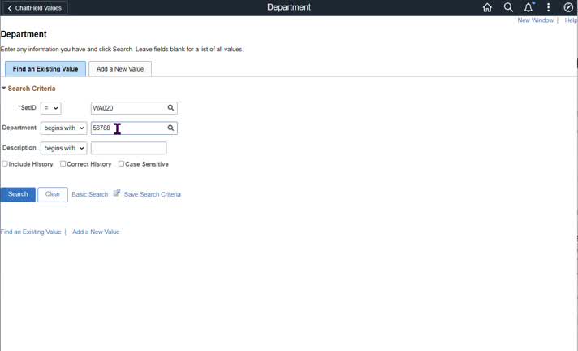Open Description 'begins with' dropdown
The width and height of the screenshot is (578, 351).
64,148
